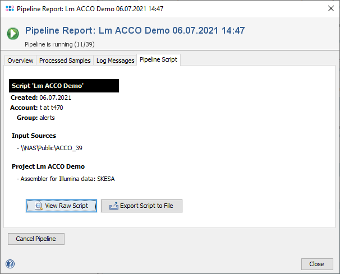This screenshot has height=274, width=340.
Task: Open the help question mark icon
Action: coord(10,264)
